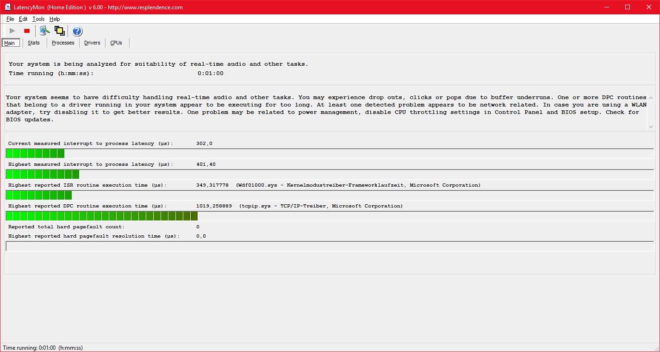The height and width of the screenshot is (352, 660).
Task: Open the Help menu
Action: tap(55, 19)
